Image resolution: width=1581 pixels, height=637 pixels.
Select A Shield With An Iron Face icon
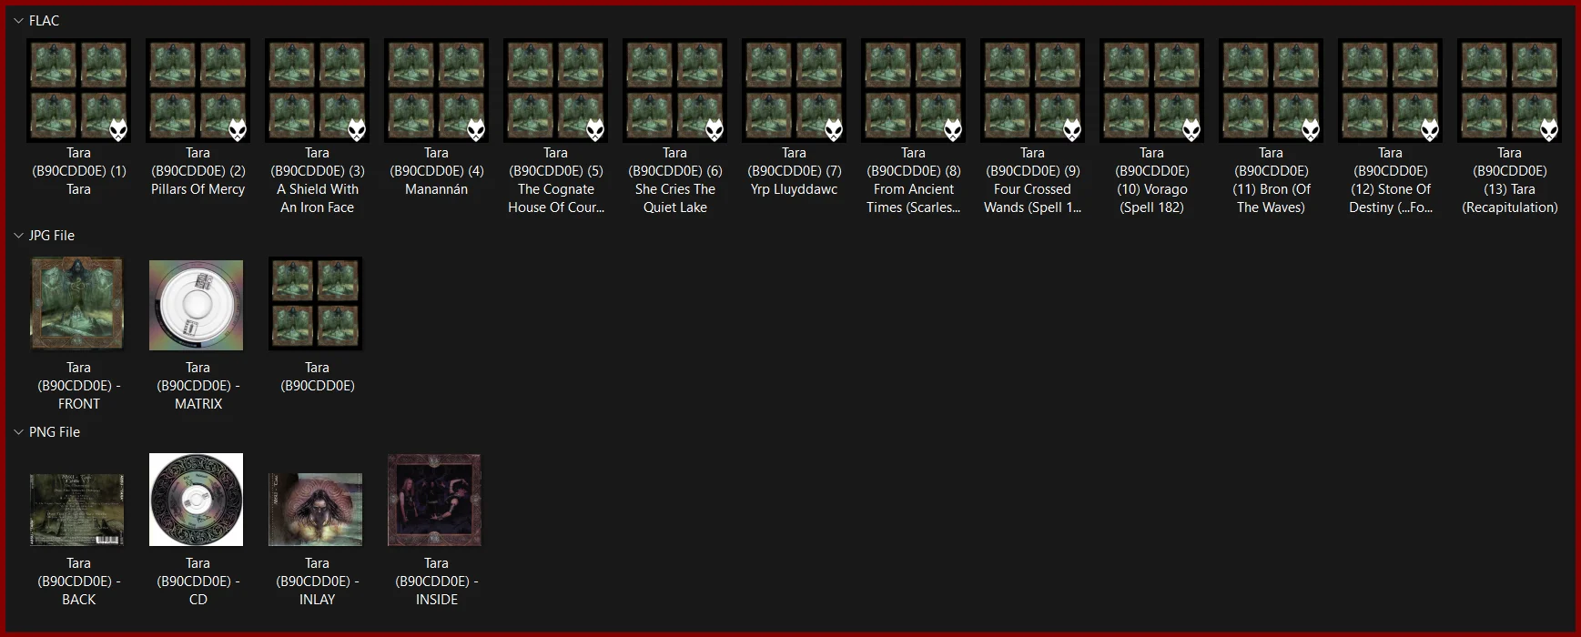coord(318,91)
